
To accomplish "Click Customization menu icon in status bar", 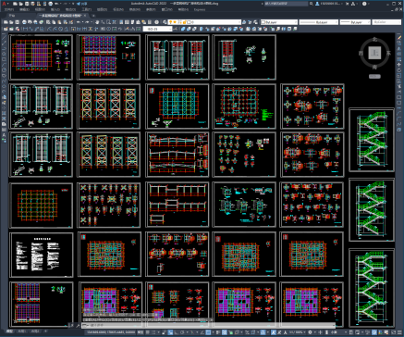I will pyautogui.click(x=399, y=332).
